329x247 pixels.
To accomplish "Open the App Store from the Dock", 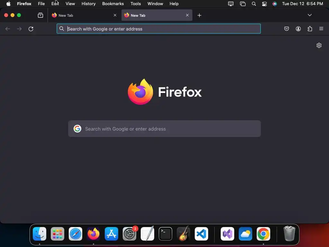I will pyautogui.click(x=111, y=234).
